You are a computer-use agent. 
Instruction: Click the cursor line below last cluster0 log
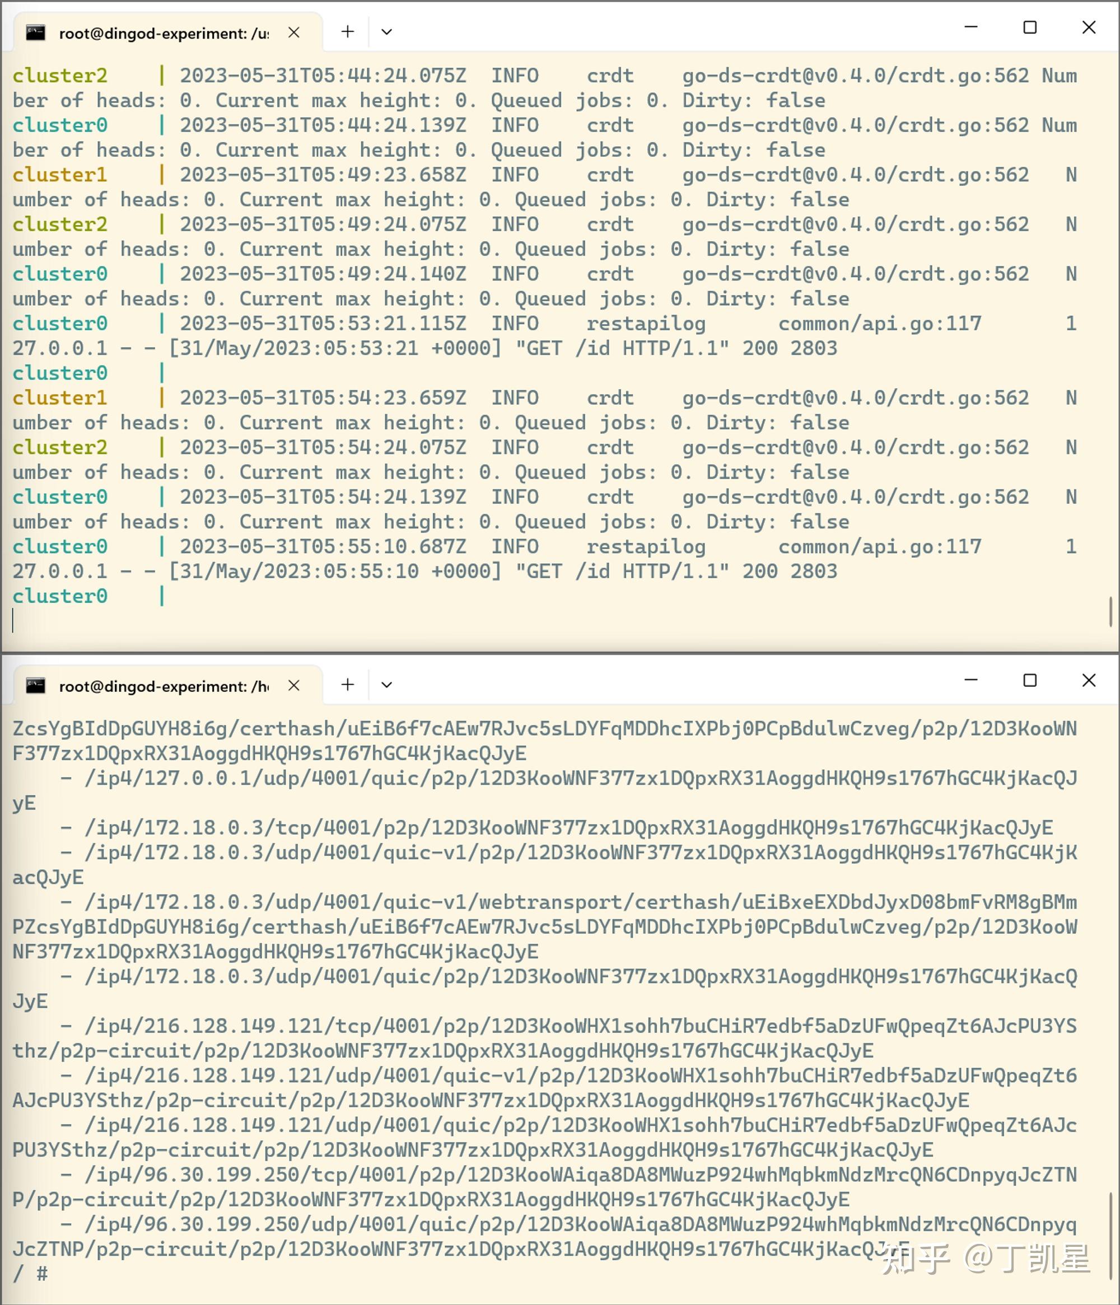[13, 620]
